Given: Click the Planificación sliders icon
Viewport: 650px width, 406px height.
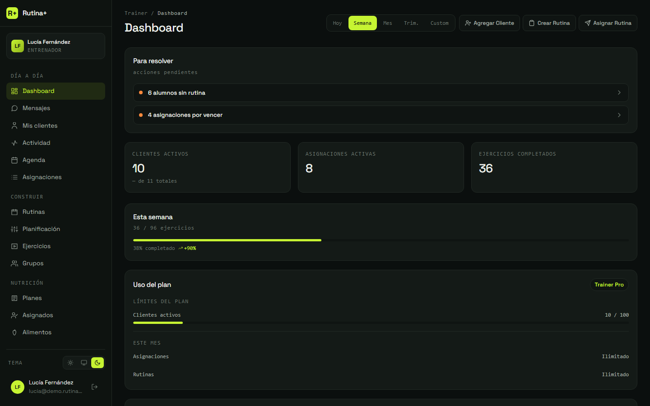Looking at the screenshot, I should point(14,229).
